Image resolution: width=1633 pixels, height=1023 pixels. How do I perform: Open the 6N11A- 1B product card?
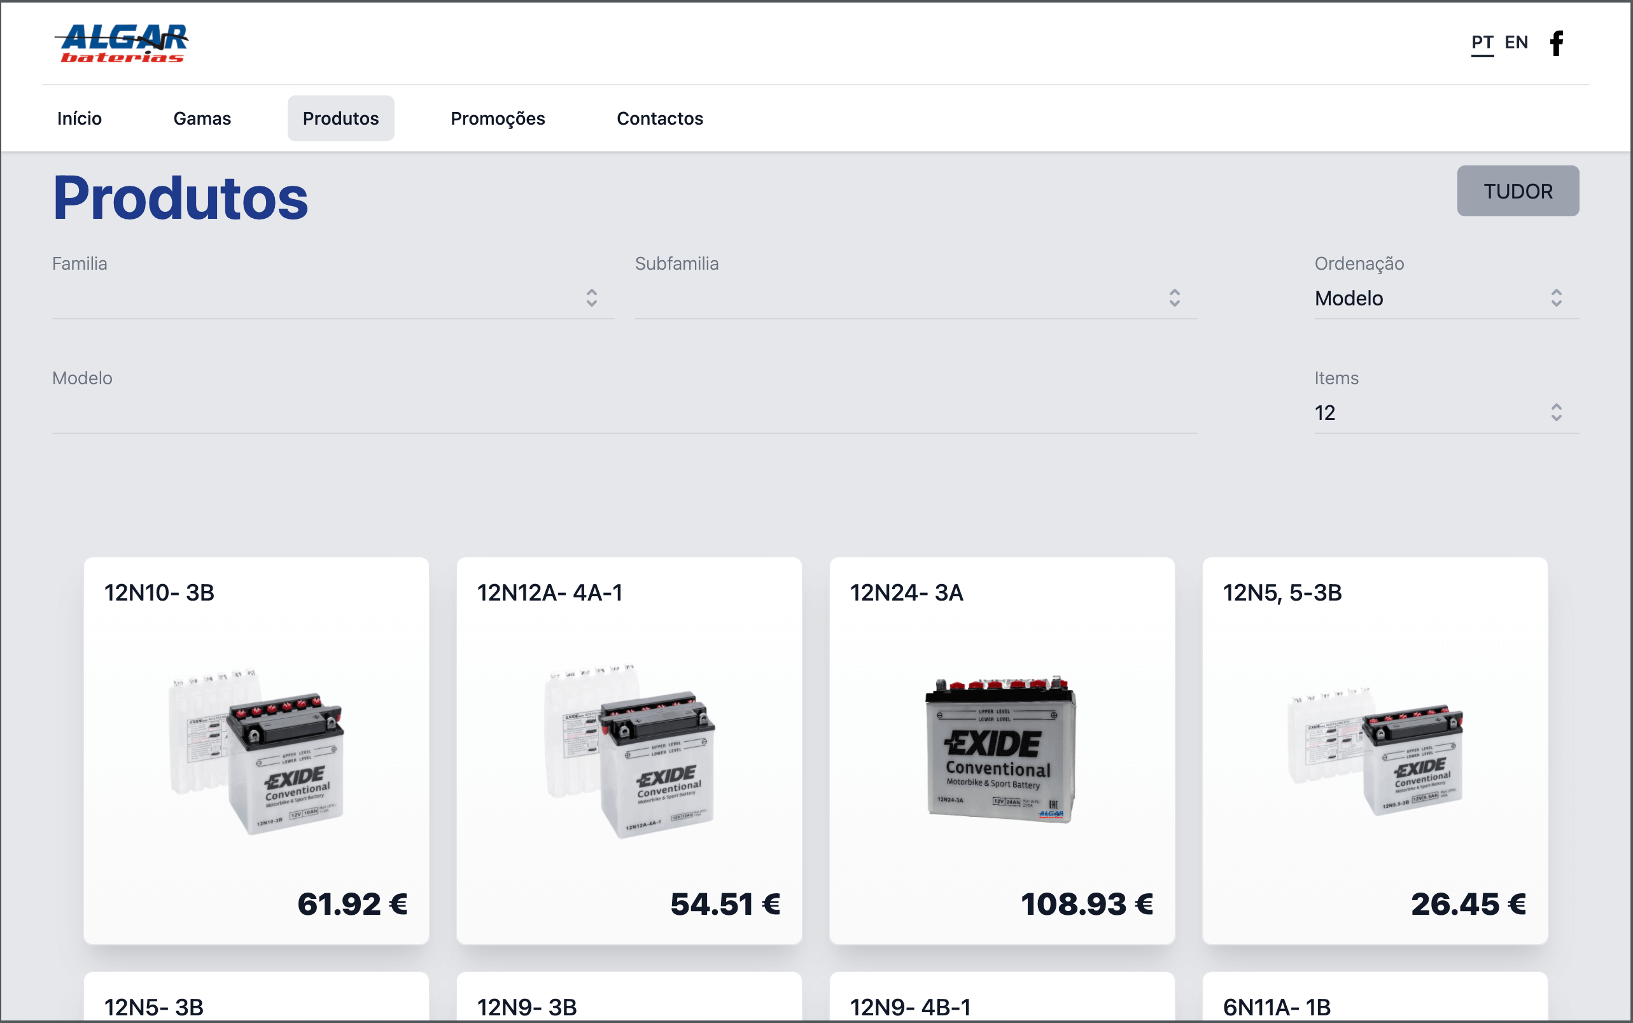click(x=1375, y=998)
